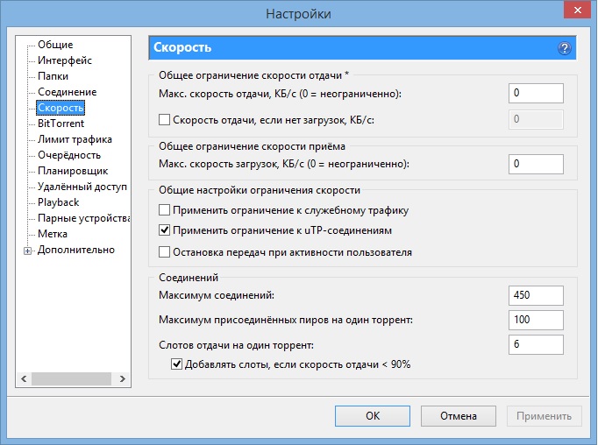
Task: Select Лимит трафика in the tree
Action: tap(75, 139)
